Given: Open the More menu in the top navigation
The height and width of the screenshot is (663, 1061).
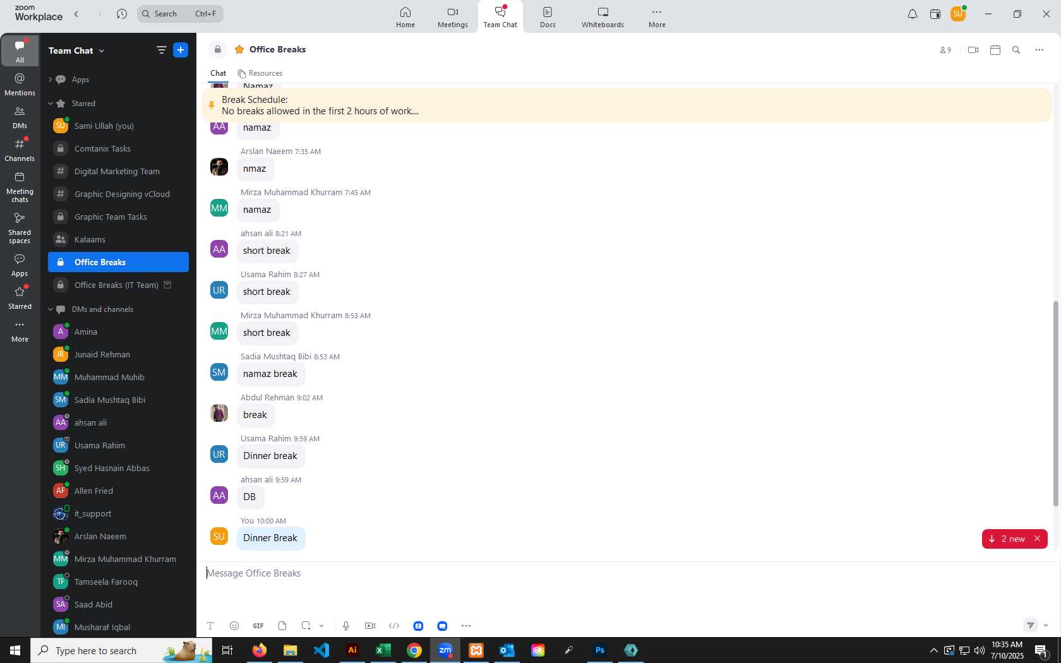Looking at the screenshot, I should (657, 17).
